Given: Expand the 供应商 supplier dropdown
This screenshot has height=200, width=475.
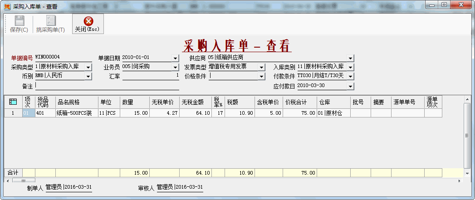Looking at the screenshot, I should [x=351, y=58].
